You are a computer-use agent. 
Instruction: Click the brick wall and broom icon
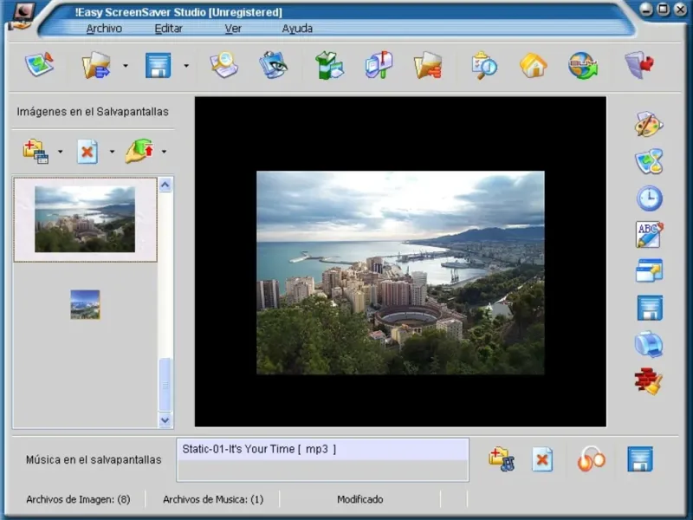point(649,380)
